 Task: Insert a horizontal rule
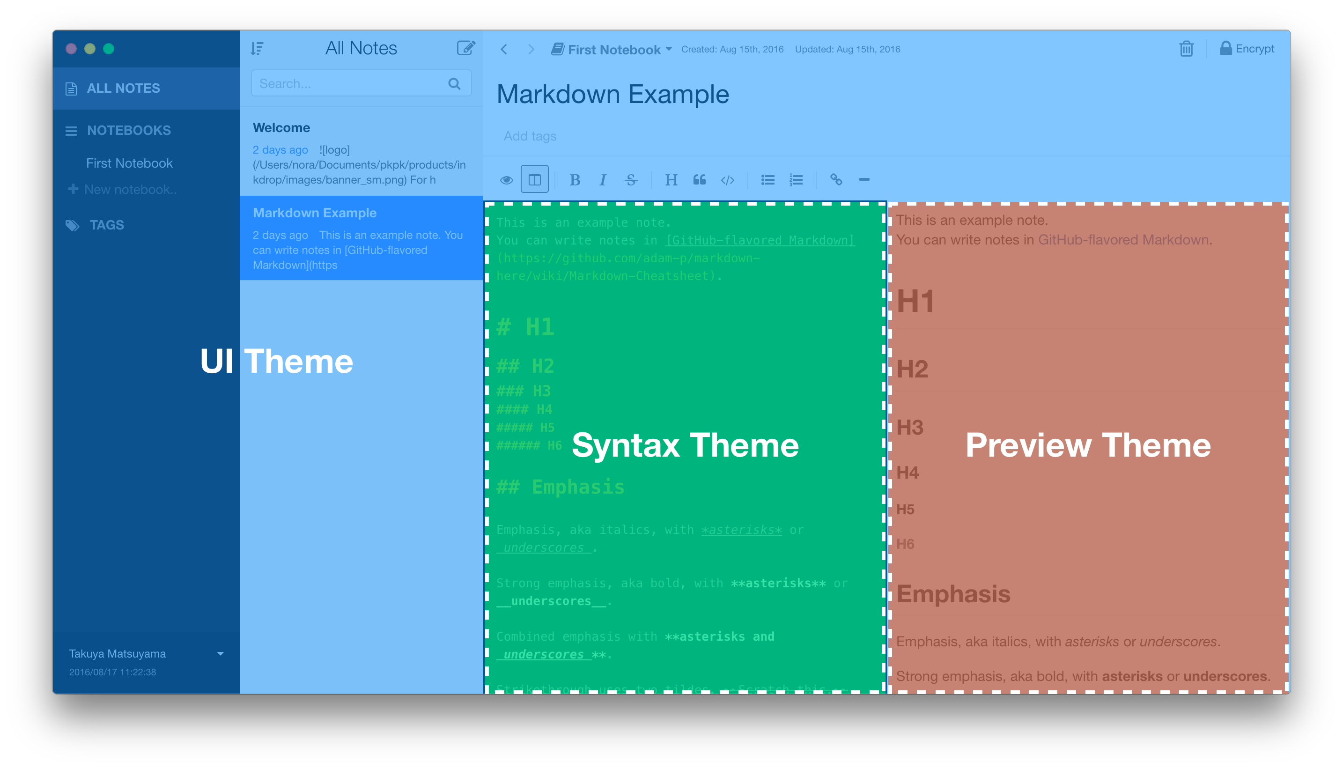pos(864,179)
